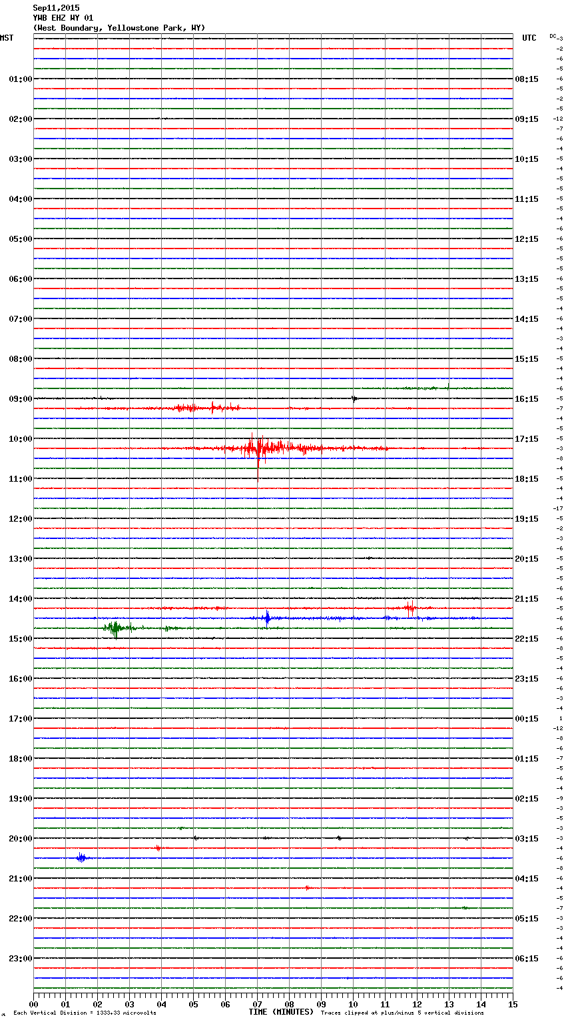Click the date text 'Sep11,2015'
Viewport: 566px width, 1022px height.
[x=56, y=8]
